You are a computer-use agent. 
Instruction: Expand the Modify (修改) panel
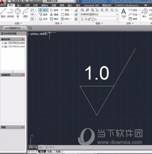pos(59,23)
